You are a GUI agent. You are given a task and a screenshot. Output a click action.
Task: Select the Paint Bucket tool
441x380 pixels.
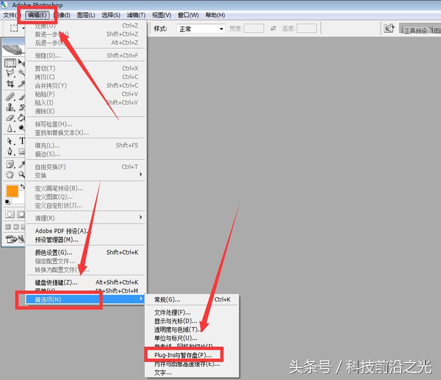coord(21,118)
